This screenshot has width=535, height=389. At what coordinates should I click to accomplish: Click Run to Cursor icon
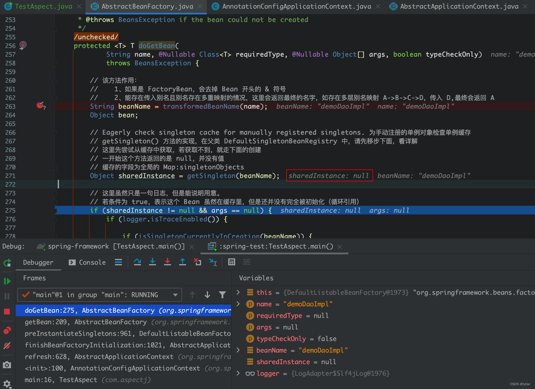point(213,262)
